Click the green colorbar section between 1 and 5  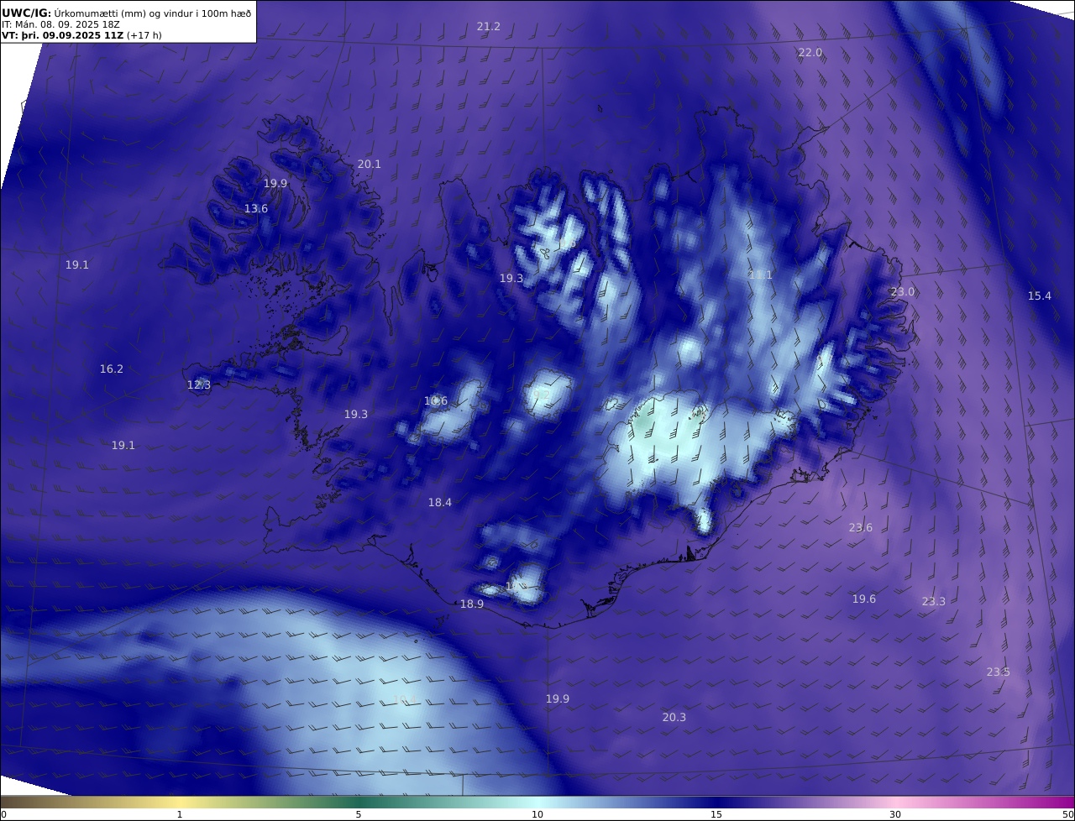pyautogui.click(x=269, y=802)
